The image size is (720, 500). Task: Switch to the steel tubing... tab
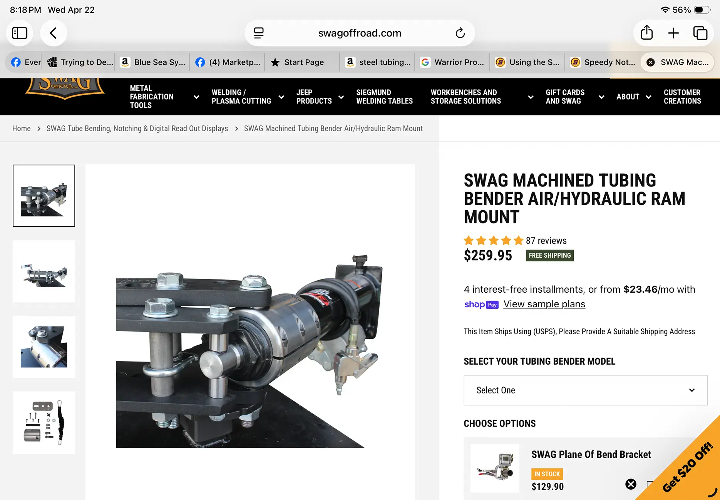click(378, 62)
